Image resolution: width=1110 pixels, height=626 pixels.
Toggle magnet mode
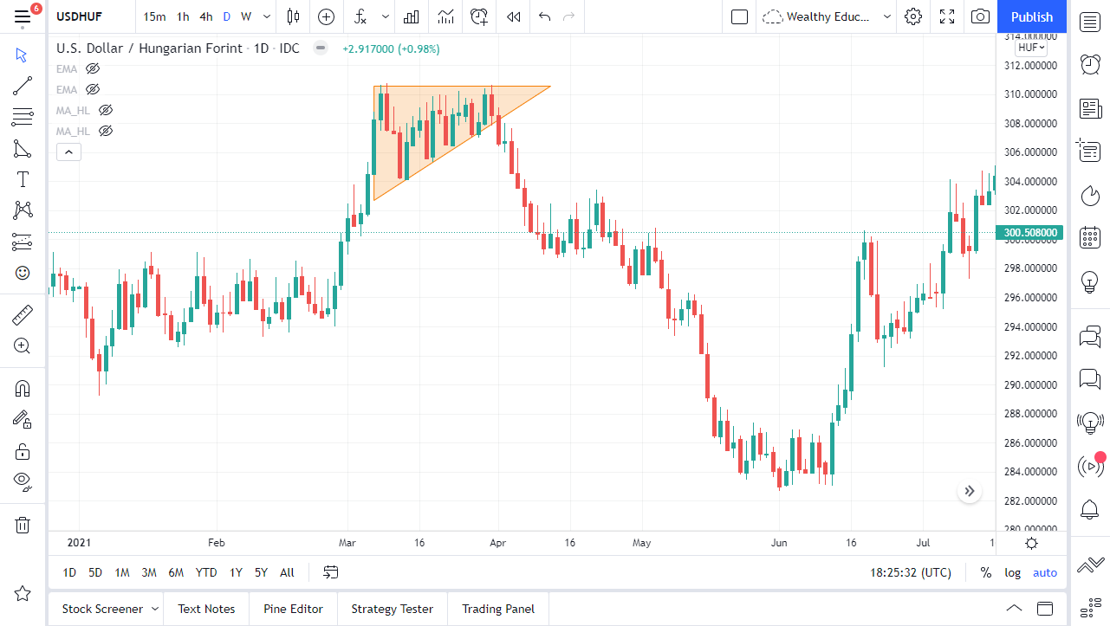(23, 389)
